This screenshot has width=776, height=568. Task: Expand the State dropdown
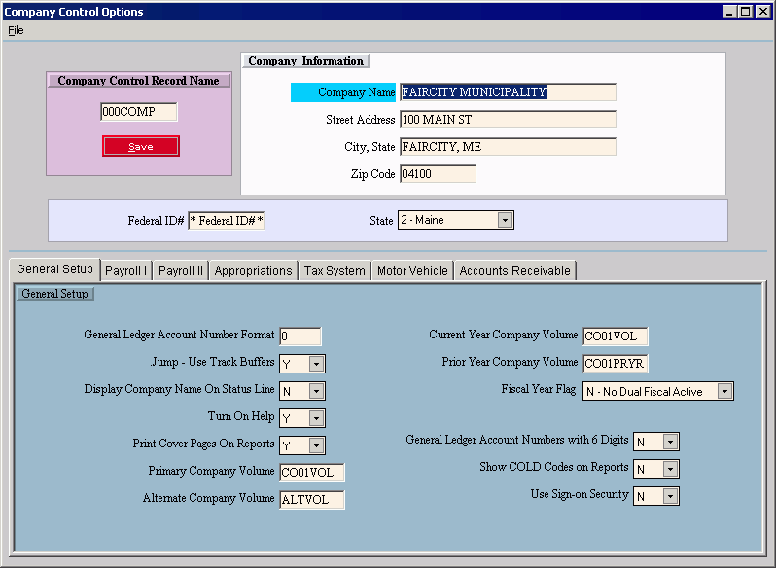(504, 220)
